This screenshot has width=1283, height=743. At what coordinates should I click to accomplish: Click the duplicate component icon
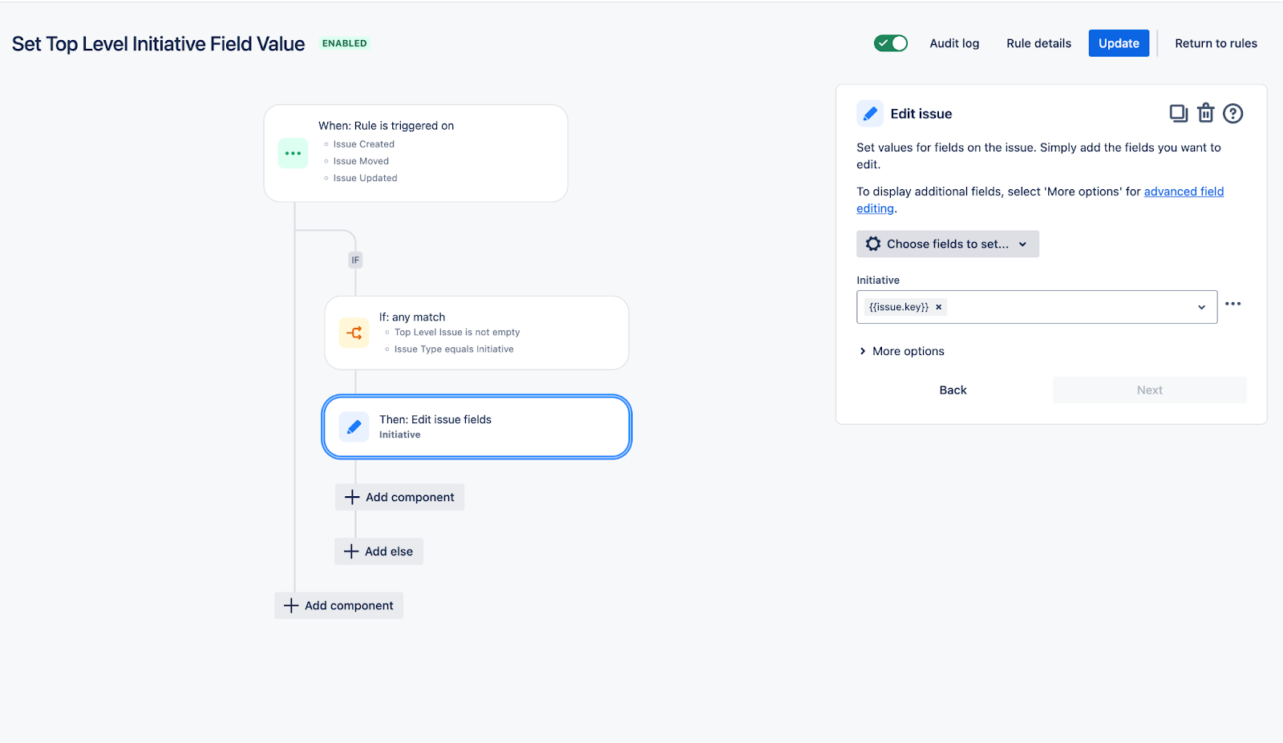coord(1178,114)
